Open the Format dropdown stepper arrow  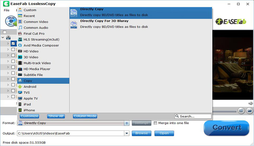[x=127, y=123]
